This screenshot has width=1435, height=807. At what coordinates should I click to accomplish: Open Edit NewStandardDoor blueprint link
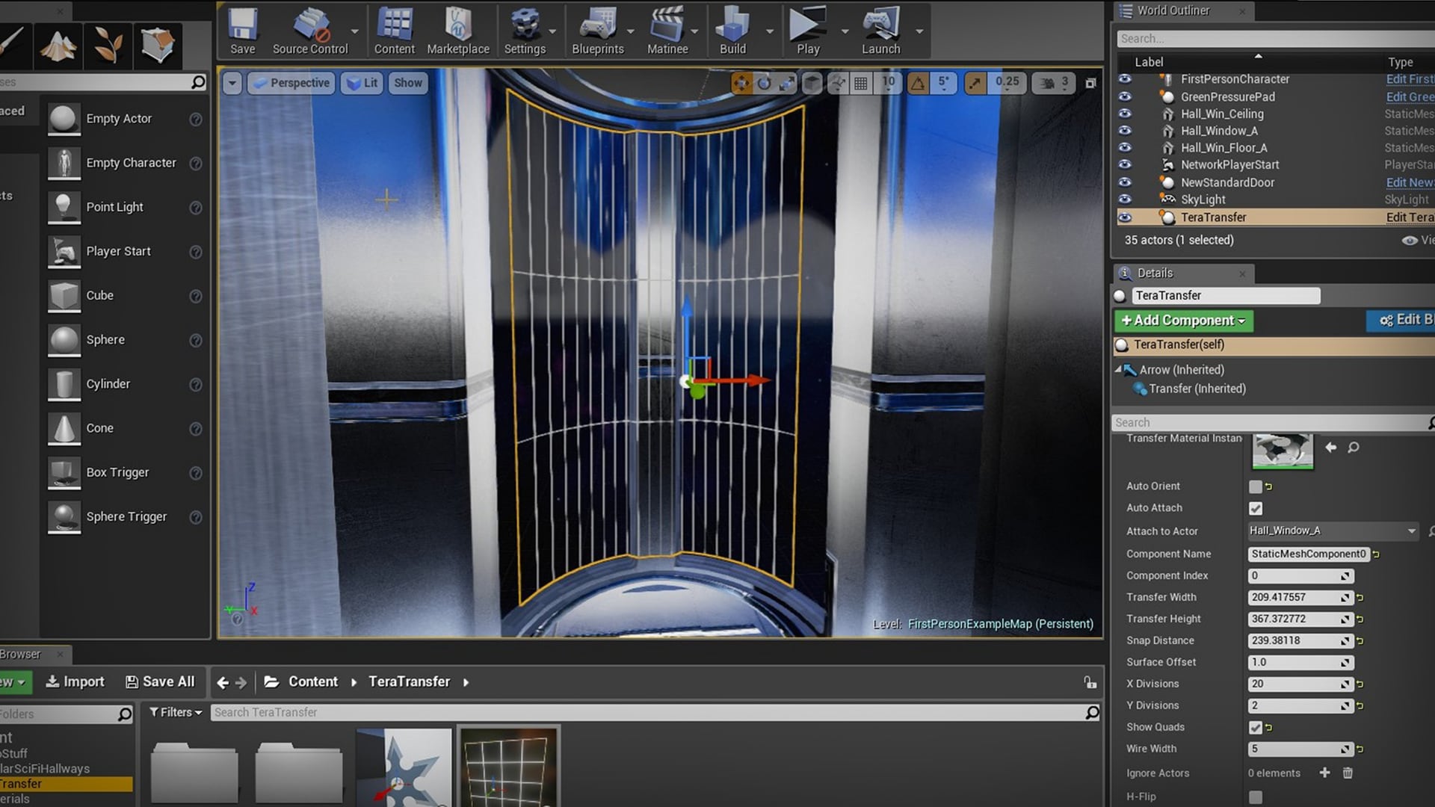[1410, 182]
